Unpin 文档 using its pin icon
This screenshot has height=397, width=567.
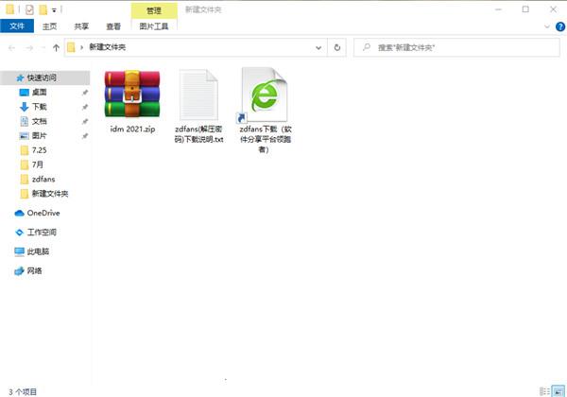[85, 122]
